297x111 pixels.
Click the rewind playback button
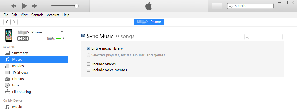[x=14, y=6]
